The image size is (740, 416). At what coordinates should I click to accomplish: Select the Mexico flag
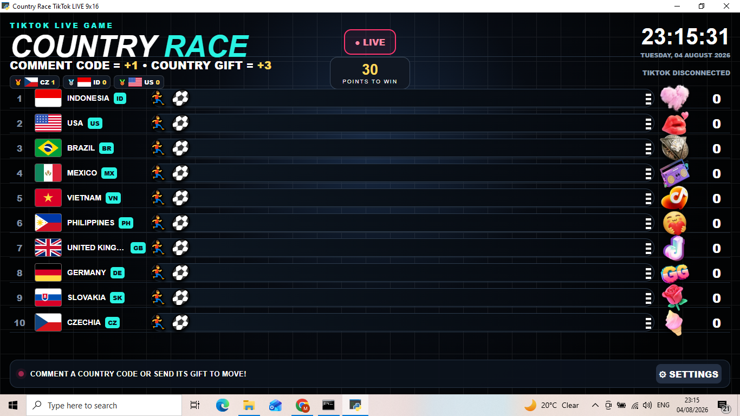(48, 173)
